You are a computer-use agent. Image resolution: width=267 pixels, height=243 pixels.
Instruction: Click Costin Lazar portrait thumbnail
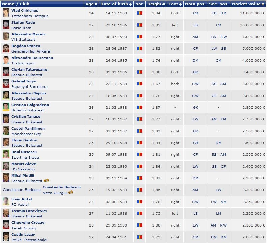(x=6, y=237)
